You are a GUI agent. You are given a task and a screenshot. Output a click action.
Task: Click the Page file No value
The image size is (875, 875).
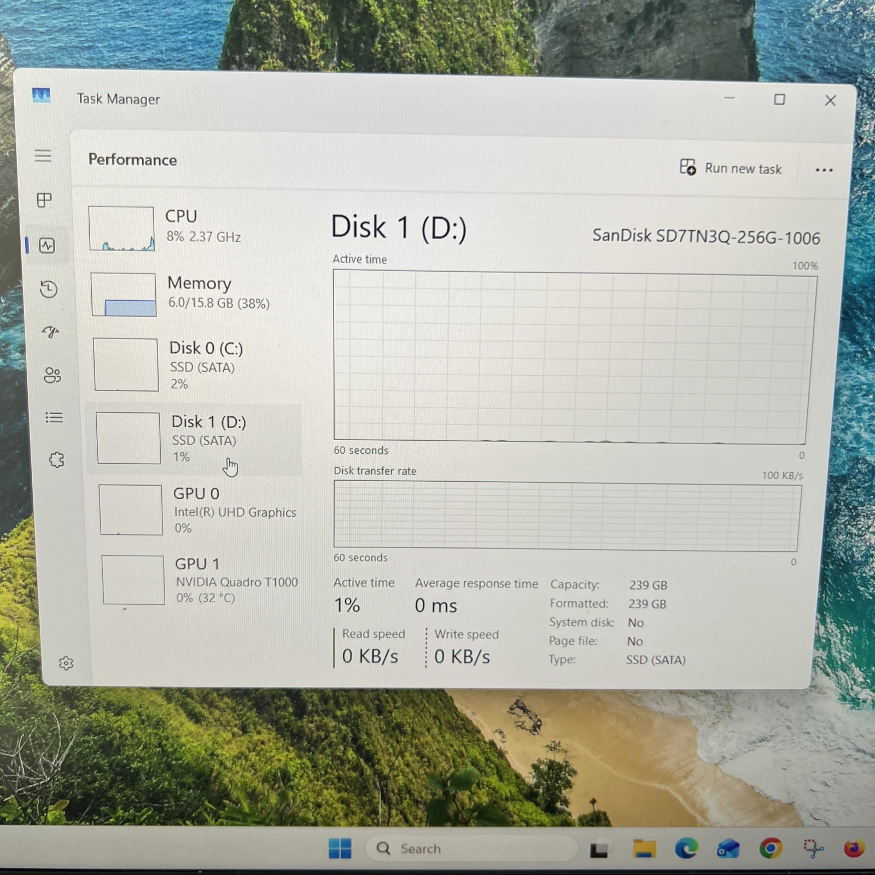click(x=635, y=641)
